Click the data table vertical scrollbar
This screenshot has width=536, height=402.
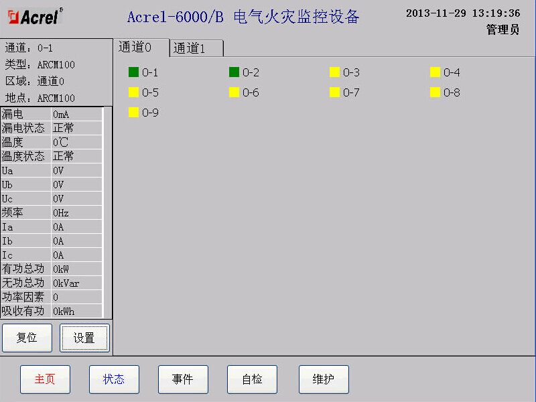[x=107, y=212]
